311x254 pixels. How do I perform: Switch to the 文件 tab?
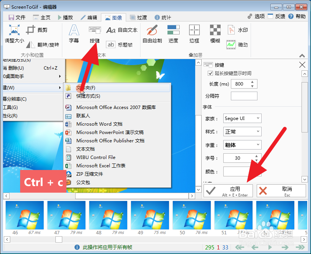(17, 17)
